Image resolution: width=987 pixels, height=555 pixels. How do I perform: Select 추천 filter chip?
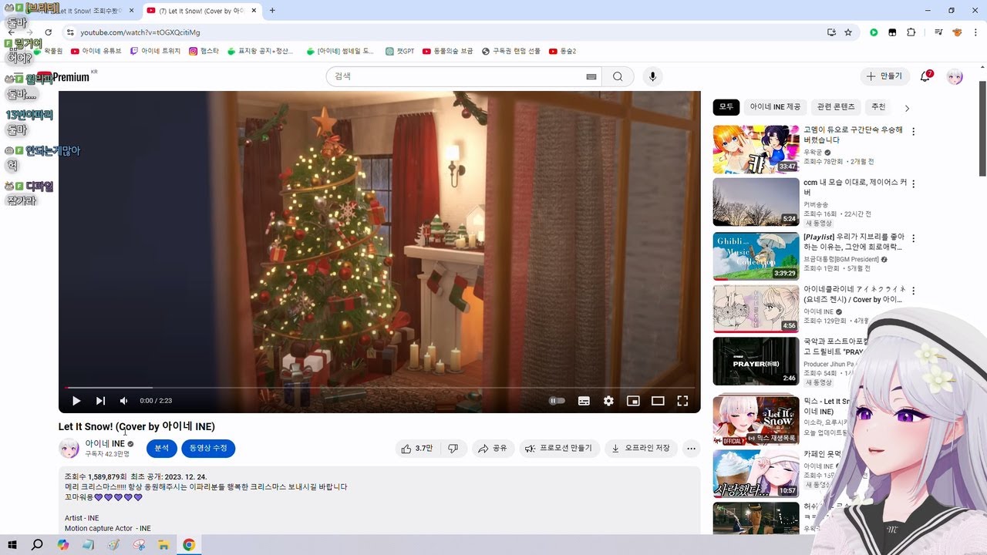pos(878,107)
